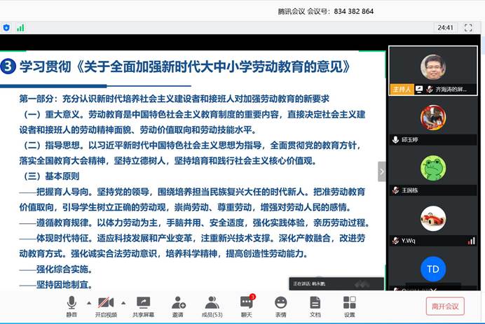Expand video options arrow beside 开启视频
485x324 pixels.
124,303
